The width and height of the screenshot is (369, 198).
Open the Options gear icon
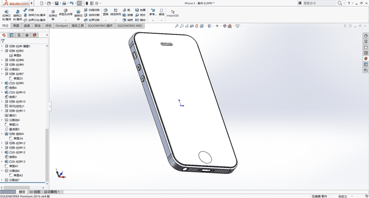point(97,3)
